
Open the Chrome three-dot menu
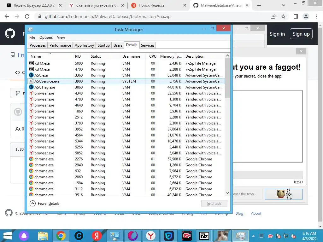tap(316, 16)
